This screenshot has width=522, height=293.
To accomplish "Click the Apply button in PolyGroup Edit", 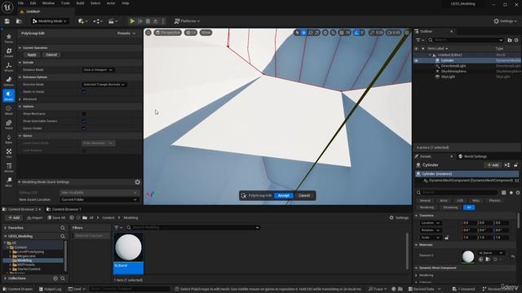I will 32,55.
